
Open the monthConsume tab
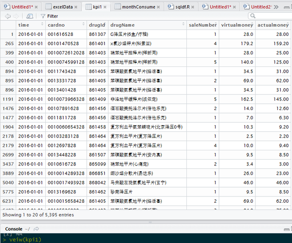tap(138, 7)
